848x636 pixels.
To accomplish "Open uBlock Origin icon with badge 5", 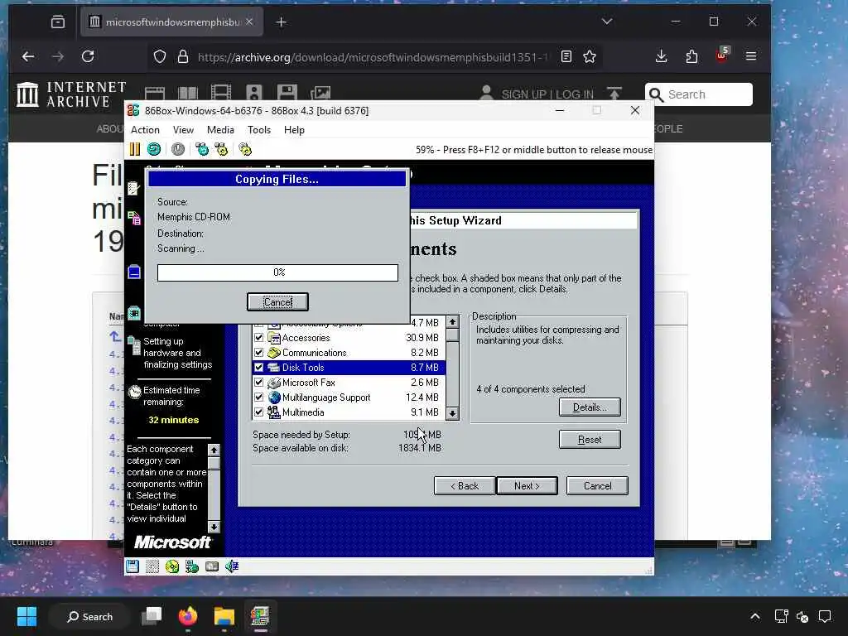I will pyautogui.click(x=722, y=55).
